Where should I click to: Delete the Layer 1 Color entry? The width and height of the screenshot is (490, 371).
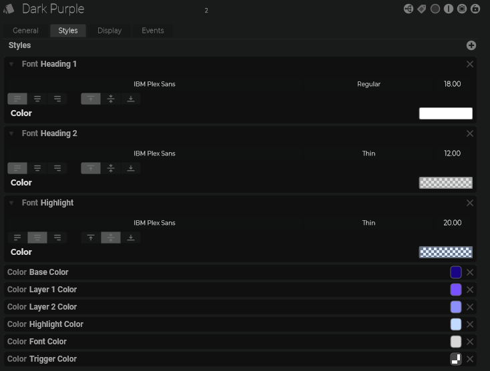click(470, 290)
